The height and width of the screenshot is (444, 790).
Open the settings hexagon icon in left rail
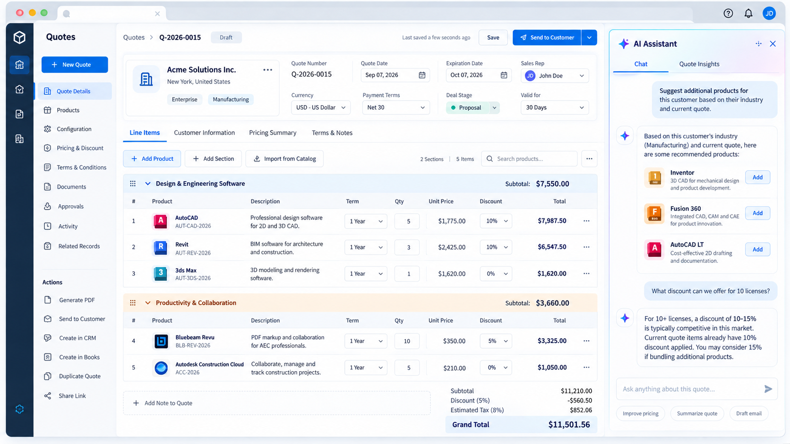(19, 409)
